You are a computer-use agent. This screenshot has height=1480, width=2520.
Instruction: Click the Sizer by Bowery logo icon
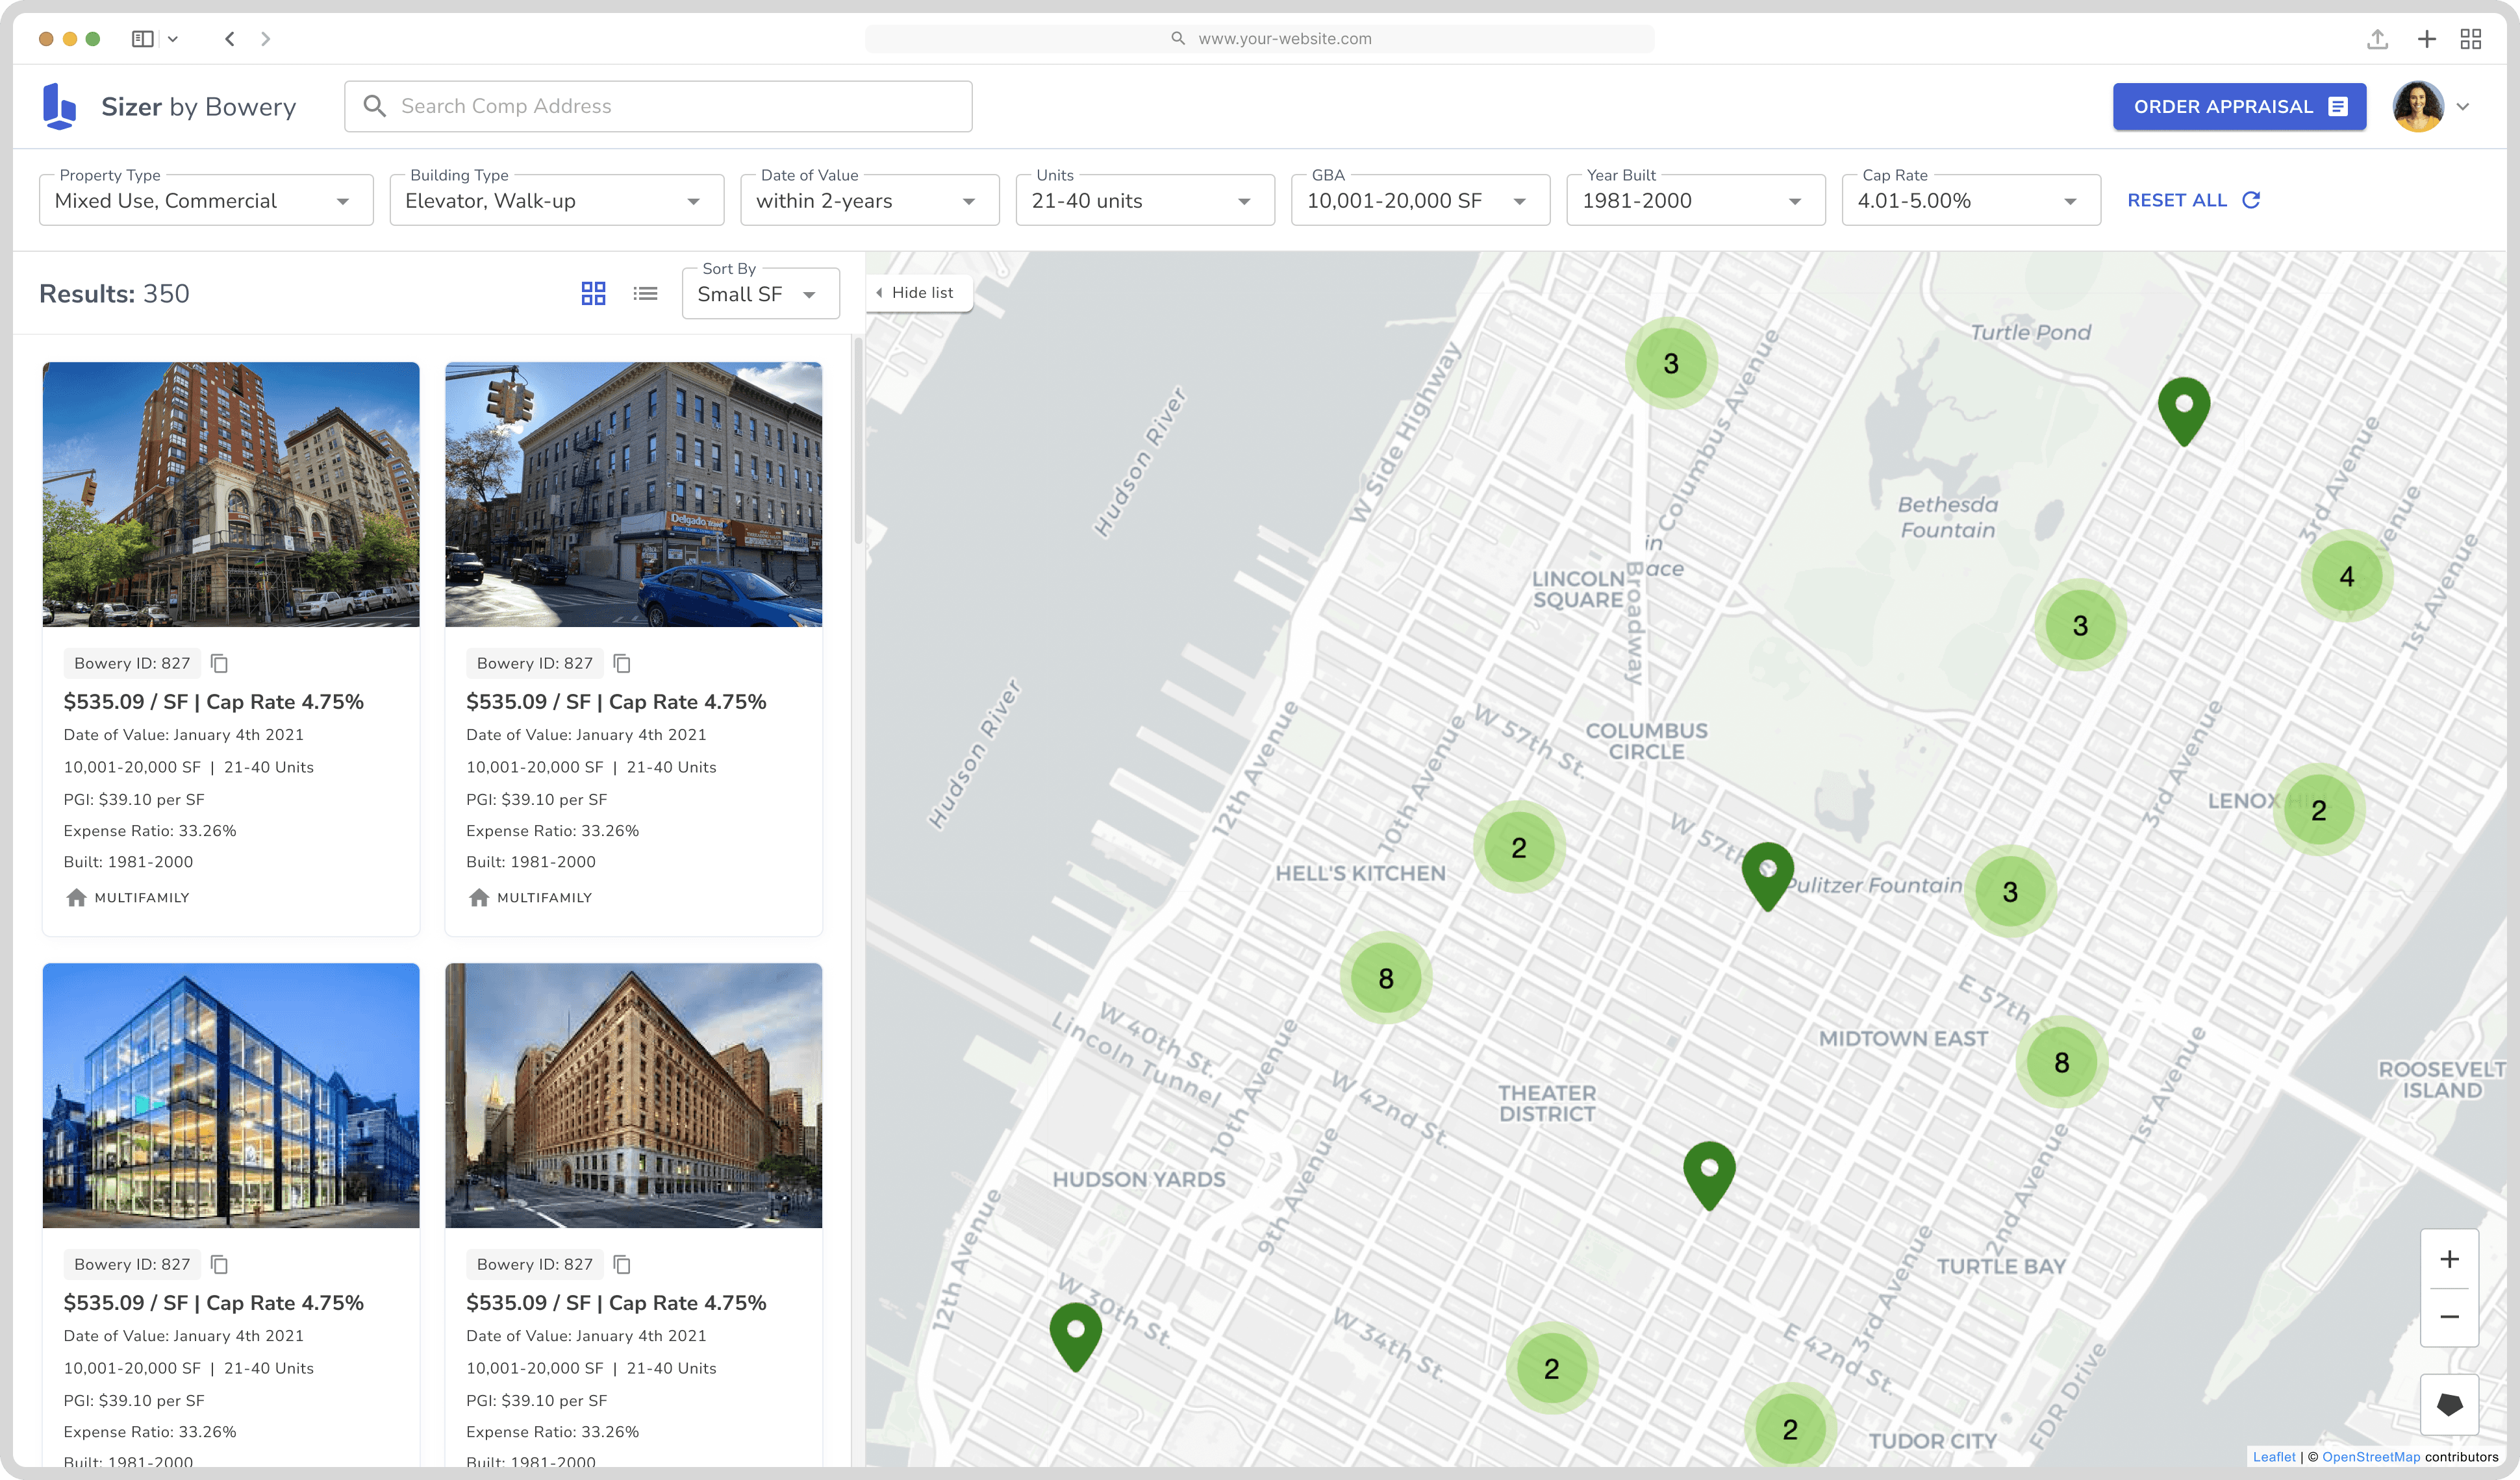[59, 106]
